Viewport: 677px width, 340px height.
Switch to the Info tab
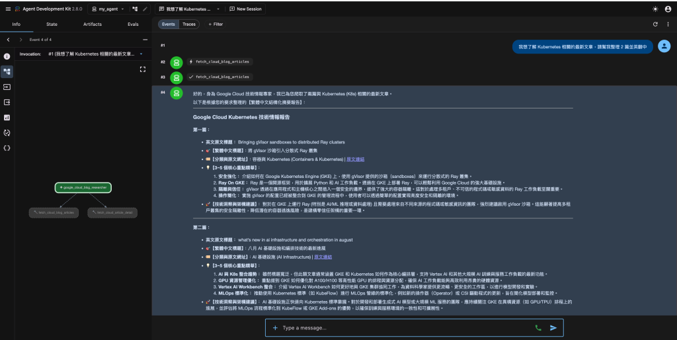pyautogui.click(x=17, y=24)
